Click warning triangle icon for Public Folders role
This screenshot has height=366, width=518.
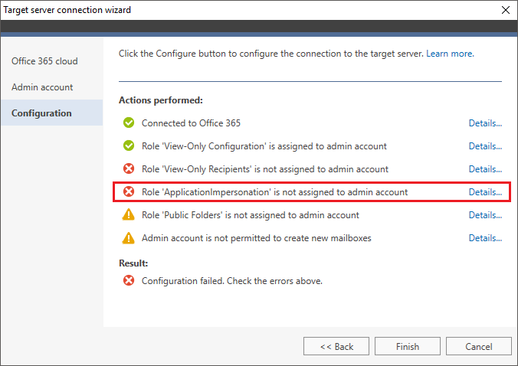pos(129,214)
